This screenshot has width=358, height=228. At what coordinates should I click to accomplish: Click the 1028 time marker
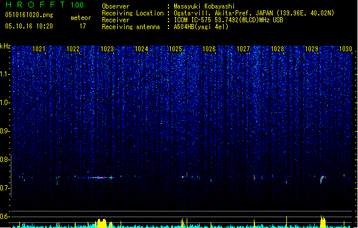(277, 49)
